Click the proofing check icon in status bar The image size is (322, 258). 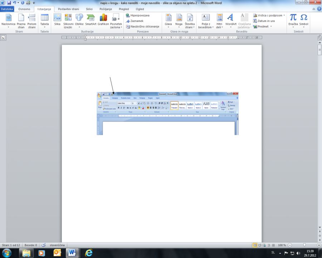click(44, 245)
